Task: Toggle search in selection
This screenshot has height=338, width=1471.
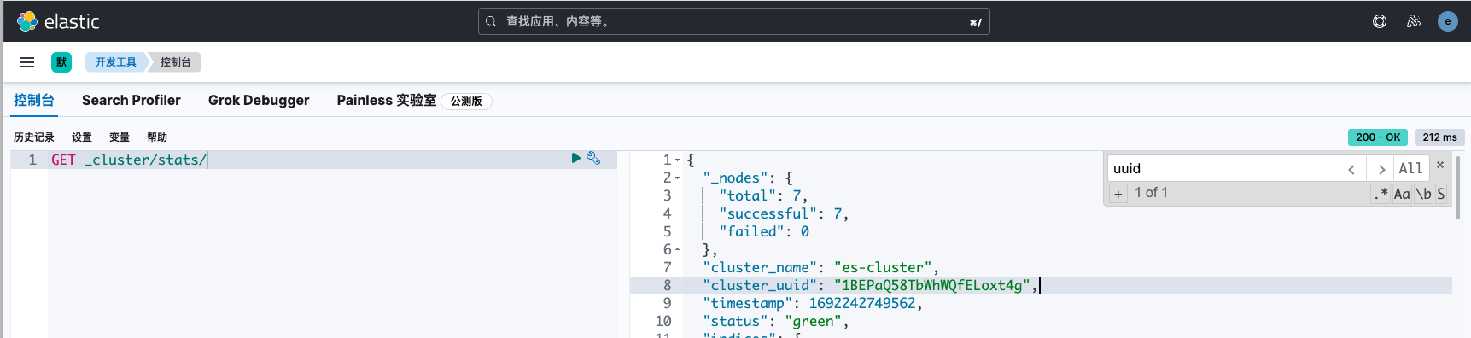Action: pyautogui.click(x=1441, y=194)
